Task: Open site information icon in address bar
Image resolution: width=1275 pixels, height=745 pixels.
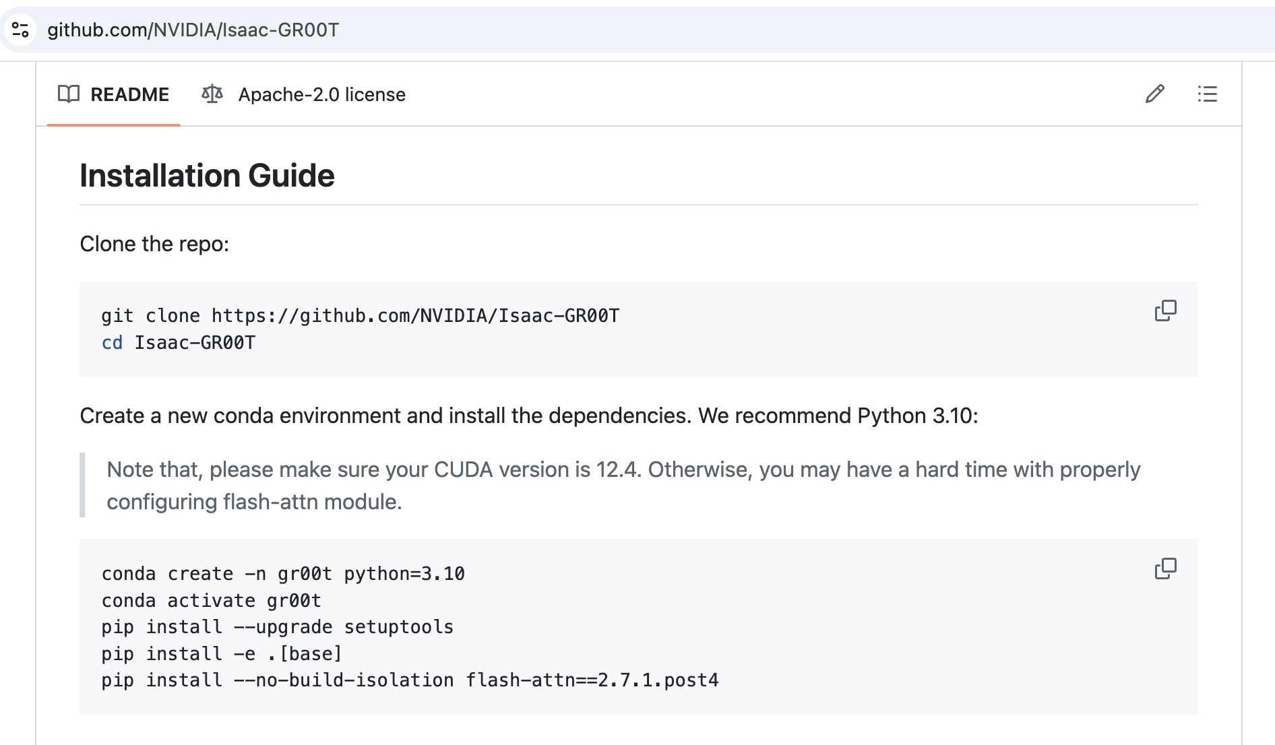Action: coord(20,30)
